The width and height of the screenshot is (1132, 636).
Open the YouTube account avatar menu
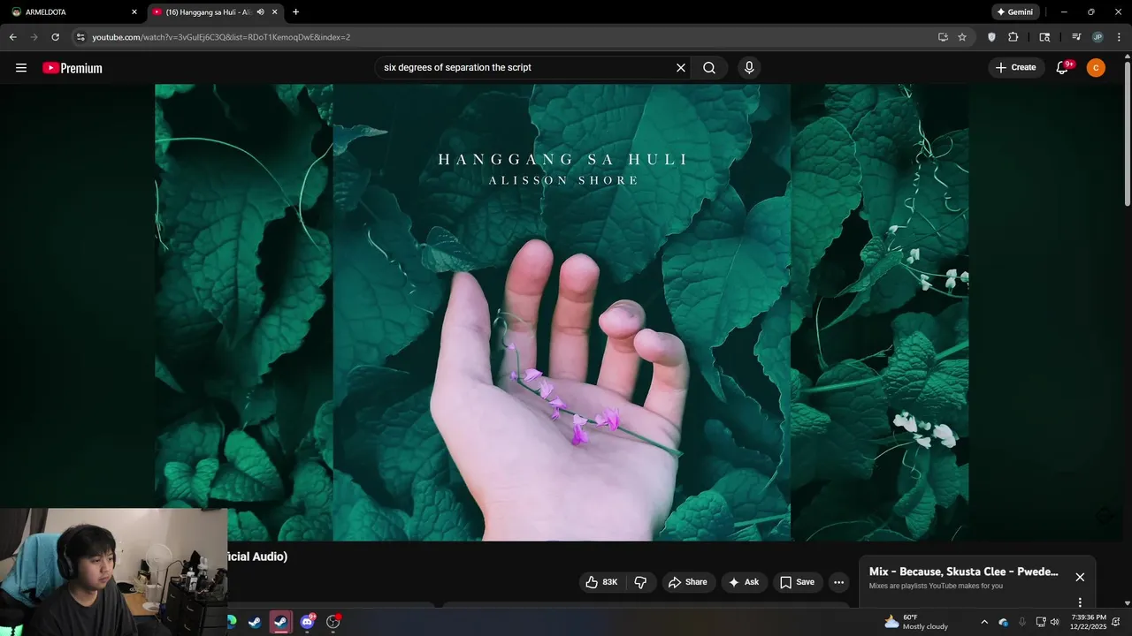tap(1096, 68)
